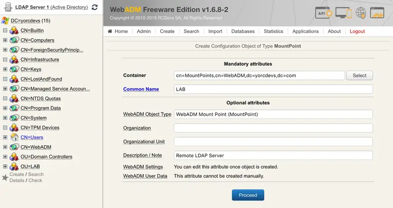
Task: Click the CN=Infrastructure object icon
Action: (14, 59)
